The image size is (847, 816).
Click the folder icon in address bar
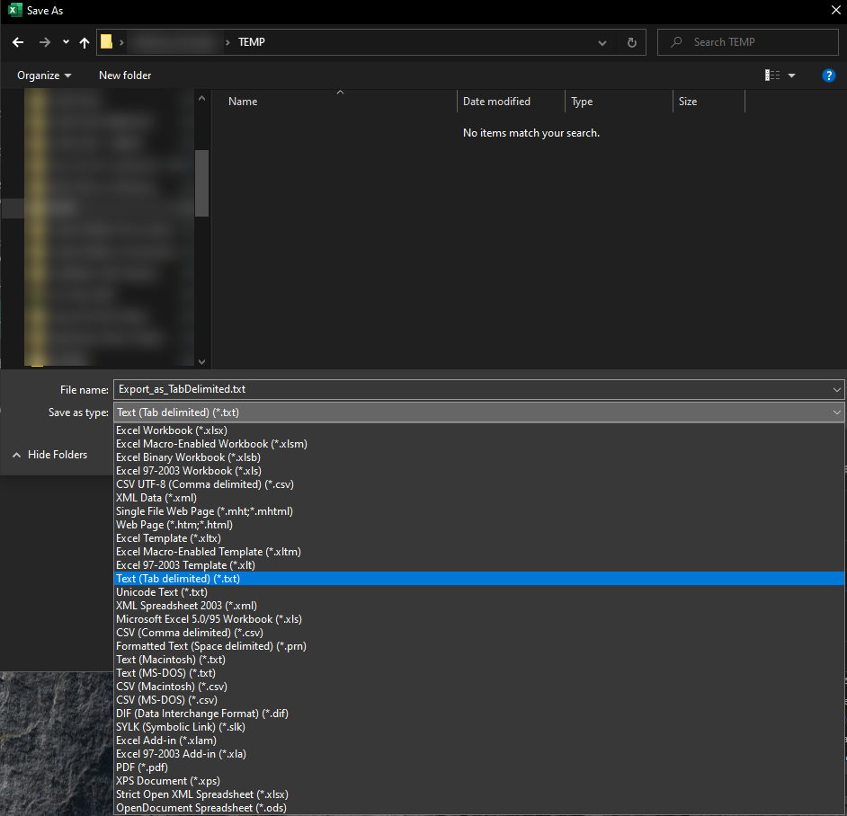[107, 42]
